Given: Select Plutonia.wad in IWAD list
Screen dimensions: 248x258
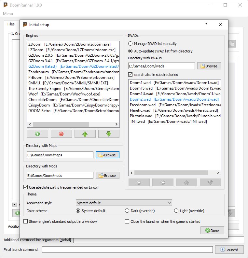Looking at the screenshot, I should pyautogui.click(x=175, y=116).
